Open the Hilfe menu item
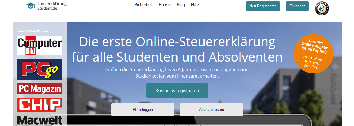 tap(195, 5)
